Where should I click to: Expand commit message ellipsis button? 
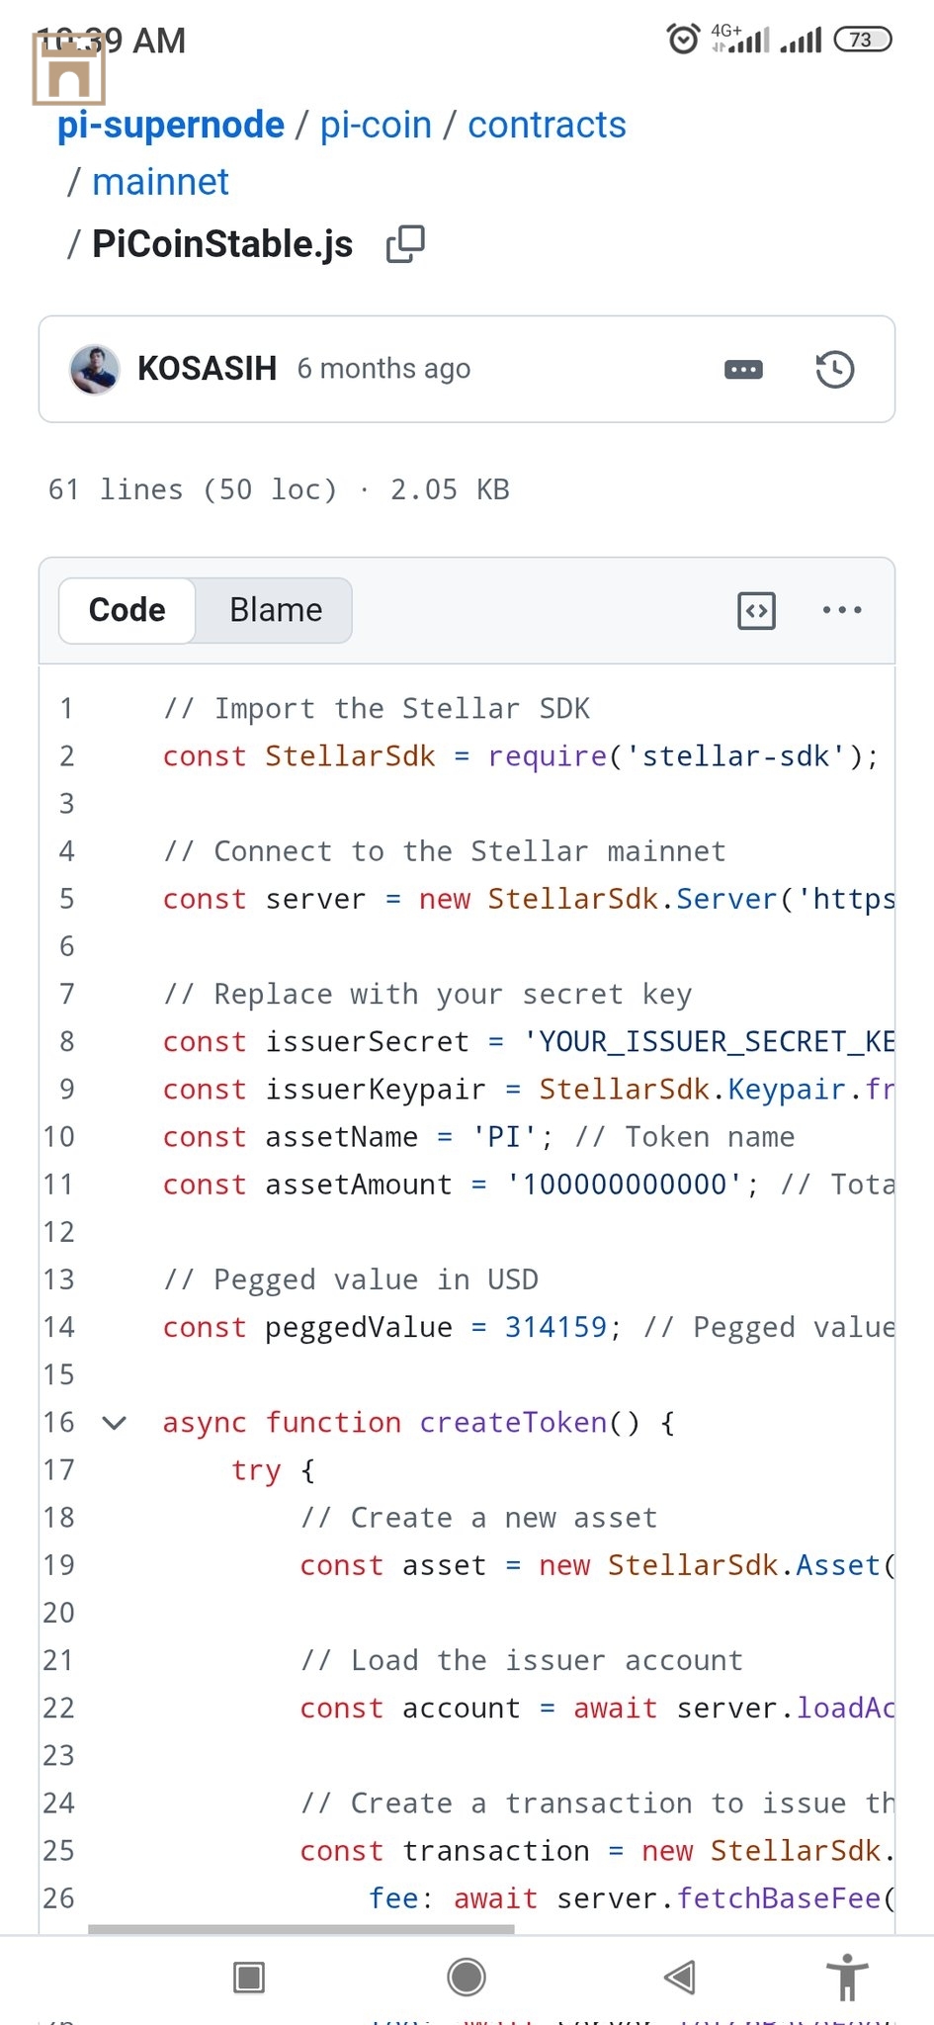click(743, 370)
